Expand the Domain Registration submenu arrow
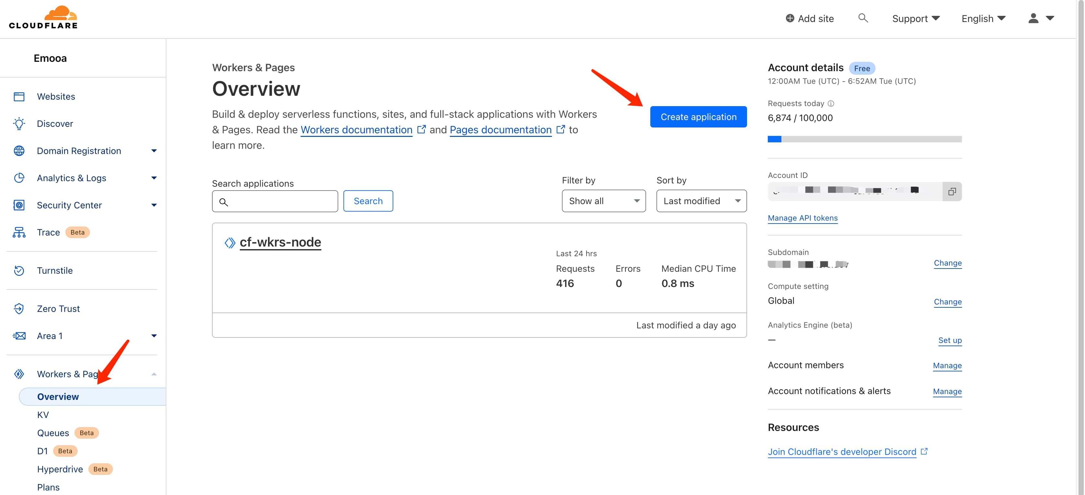Screen dimensions: 1085x495 (x=154, y=151)
